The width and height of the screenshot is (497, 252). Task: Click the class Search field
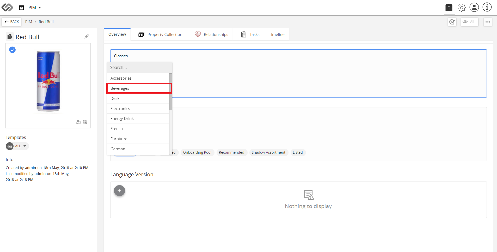pyautogui.click(x=139, y=68)
